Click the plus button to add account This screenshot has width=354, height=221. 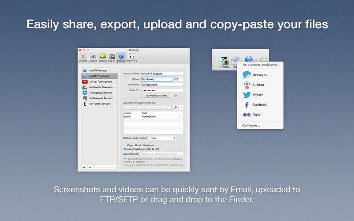[x=84, y=168]
